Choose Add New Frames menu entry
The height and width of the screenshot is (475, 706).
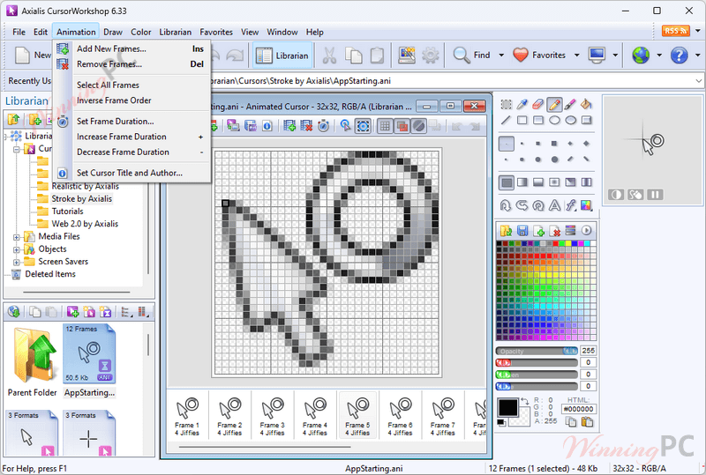click(131, 48)
